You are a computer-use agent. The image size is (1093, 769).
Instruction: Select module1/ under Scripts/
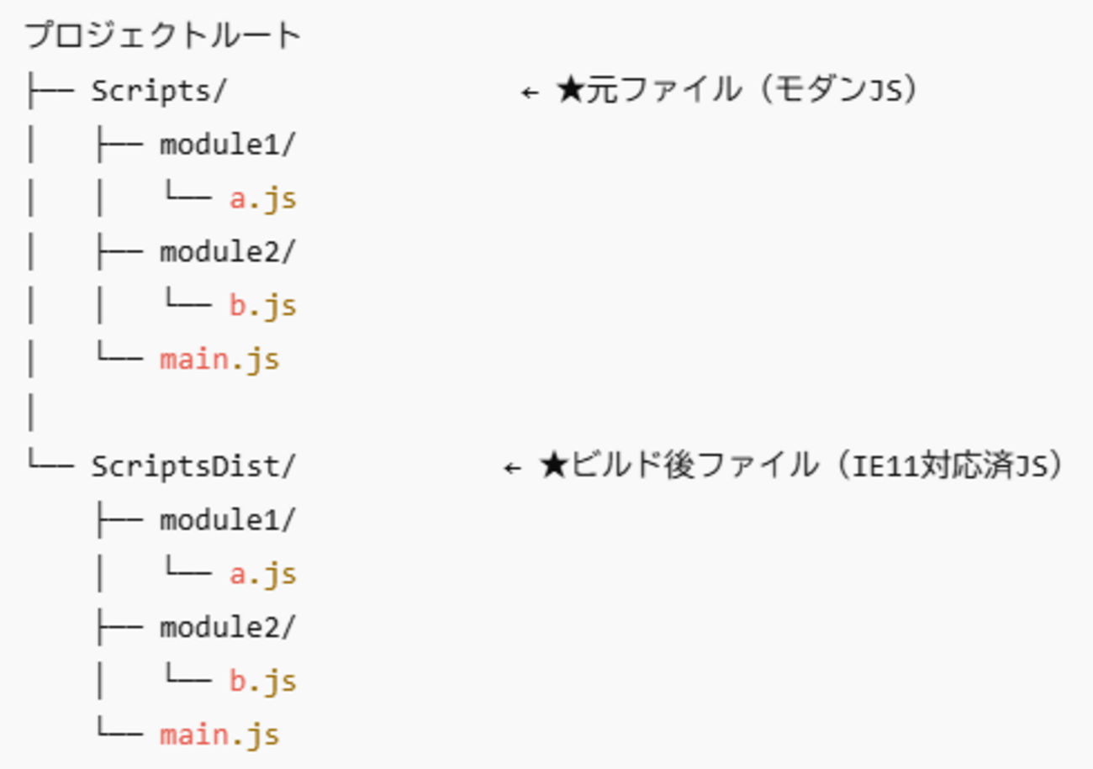tap(228, 145)
